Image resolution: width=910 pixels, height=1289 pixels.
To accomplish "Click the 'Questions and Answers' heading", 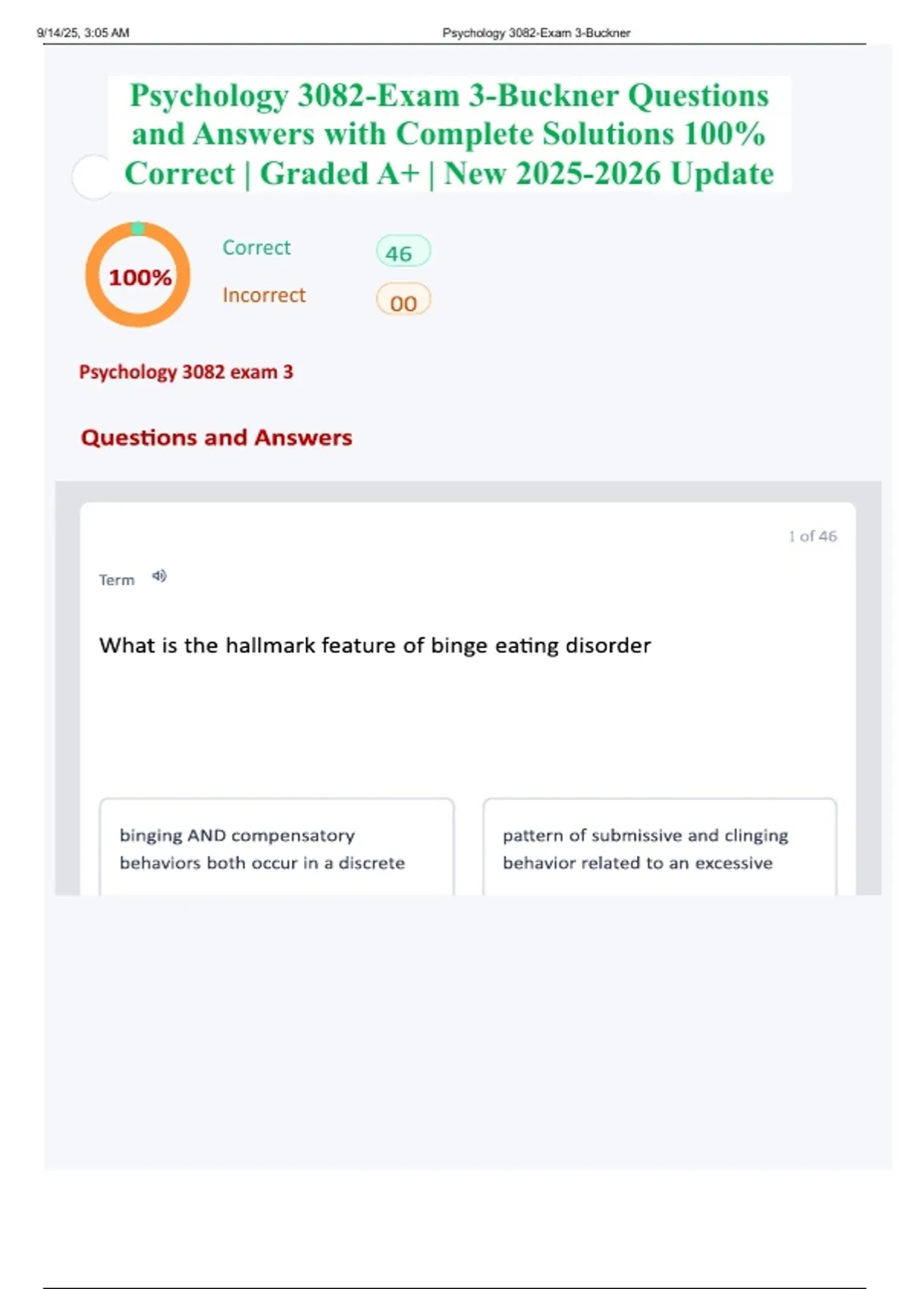I will (216, 438).
